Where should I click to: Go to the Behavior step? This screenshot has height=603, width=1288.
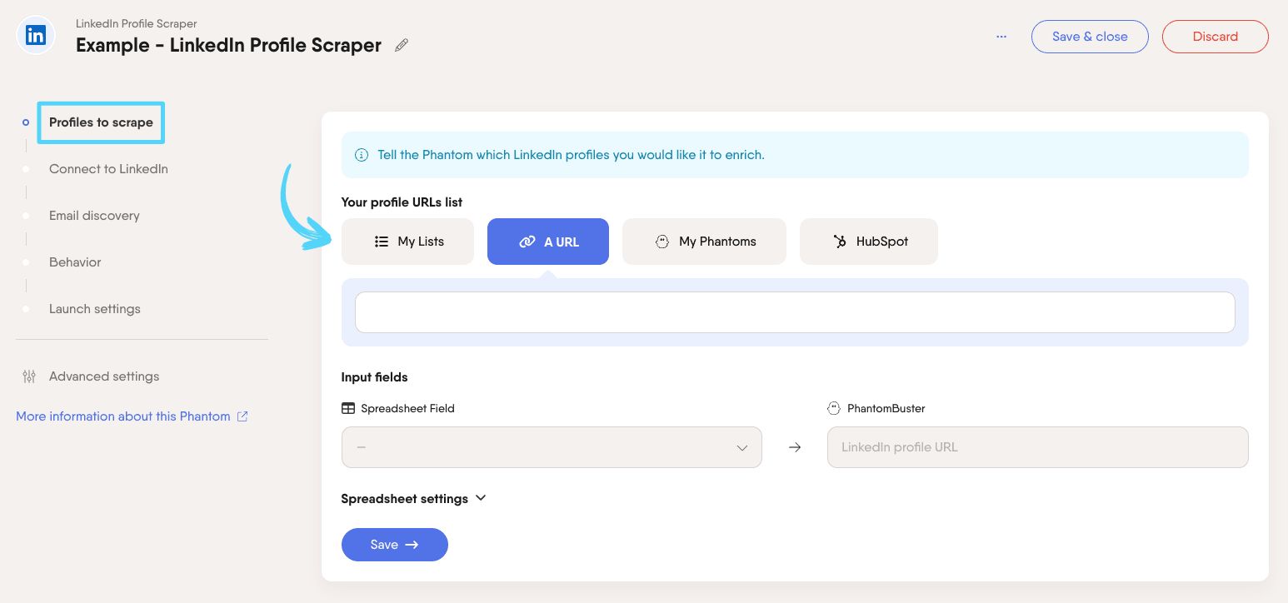point(75,262)
